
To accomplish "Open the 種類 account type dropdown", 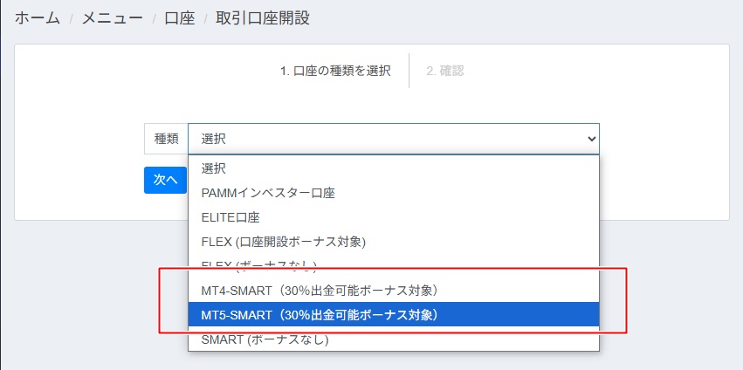I will pyautogui.click(x=393, y=139).
